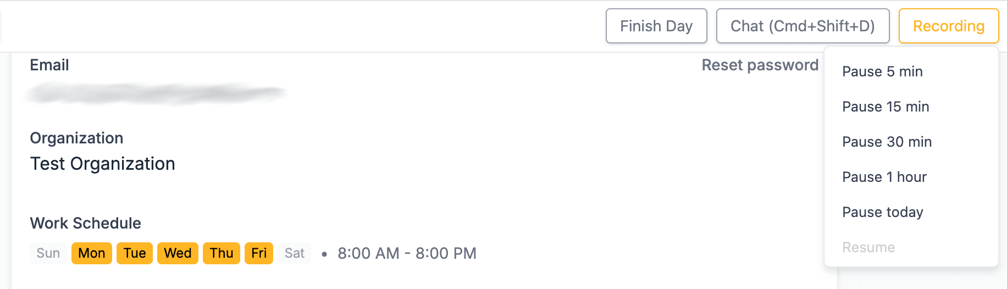This screenshot has width=1007, height=289.
Task: Click the blurred email address value
Action: (x=157, y=93)
